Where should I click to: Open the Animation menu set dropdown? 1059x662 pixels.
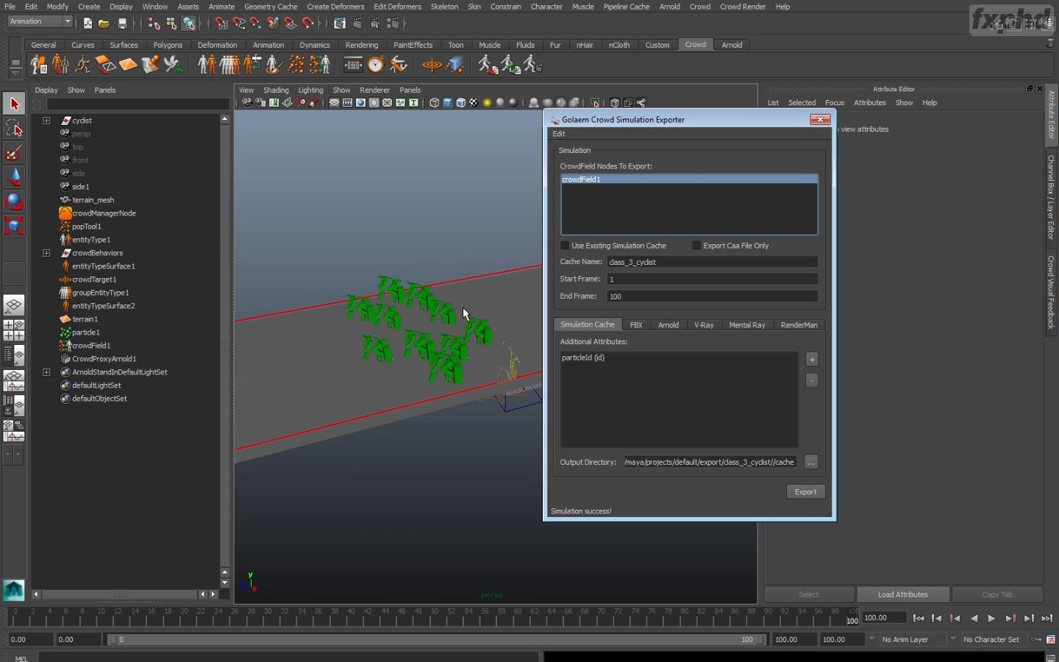coord(40,22)
